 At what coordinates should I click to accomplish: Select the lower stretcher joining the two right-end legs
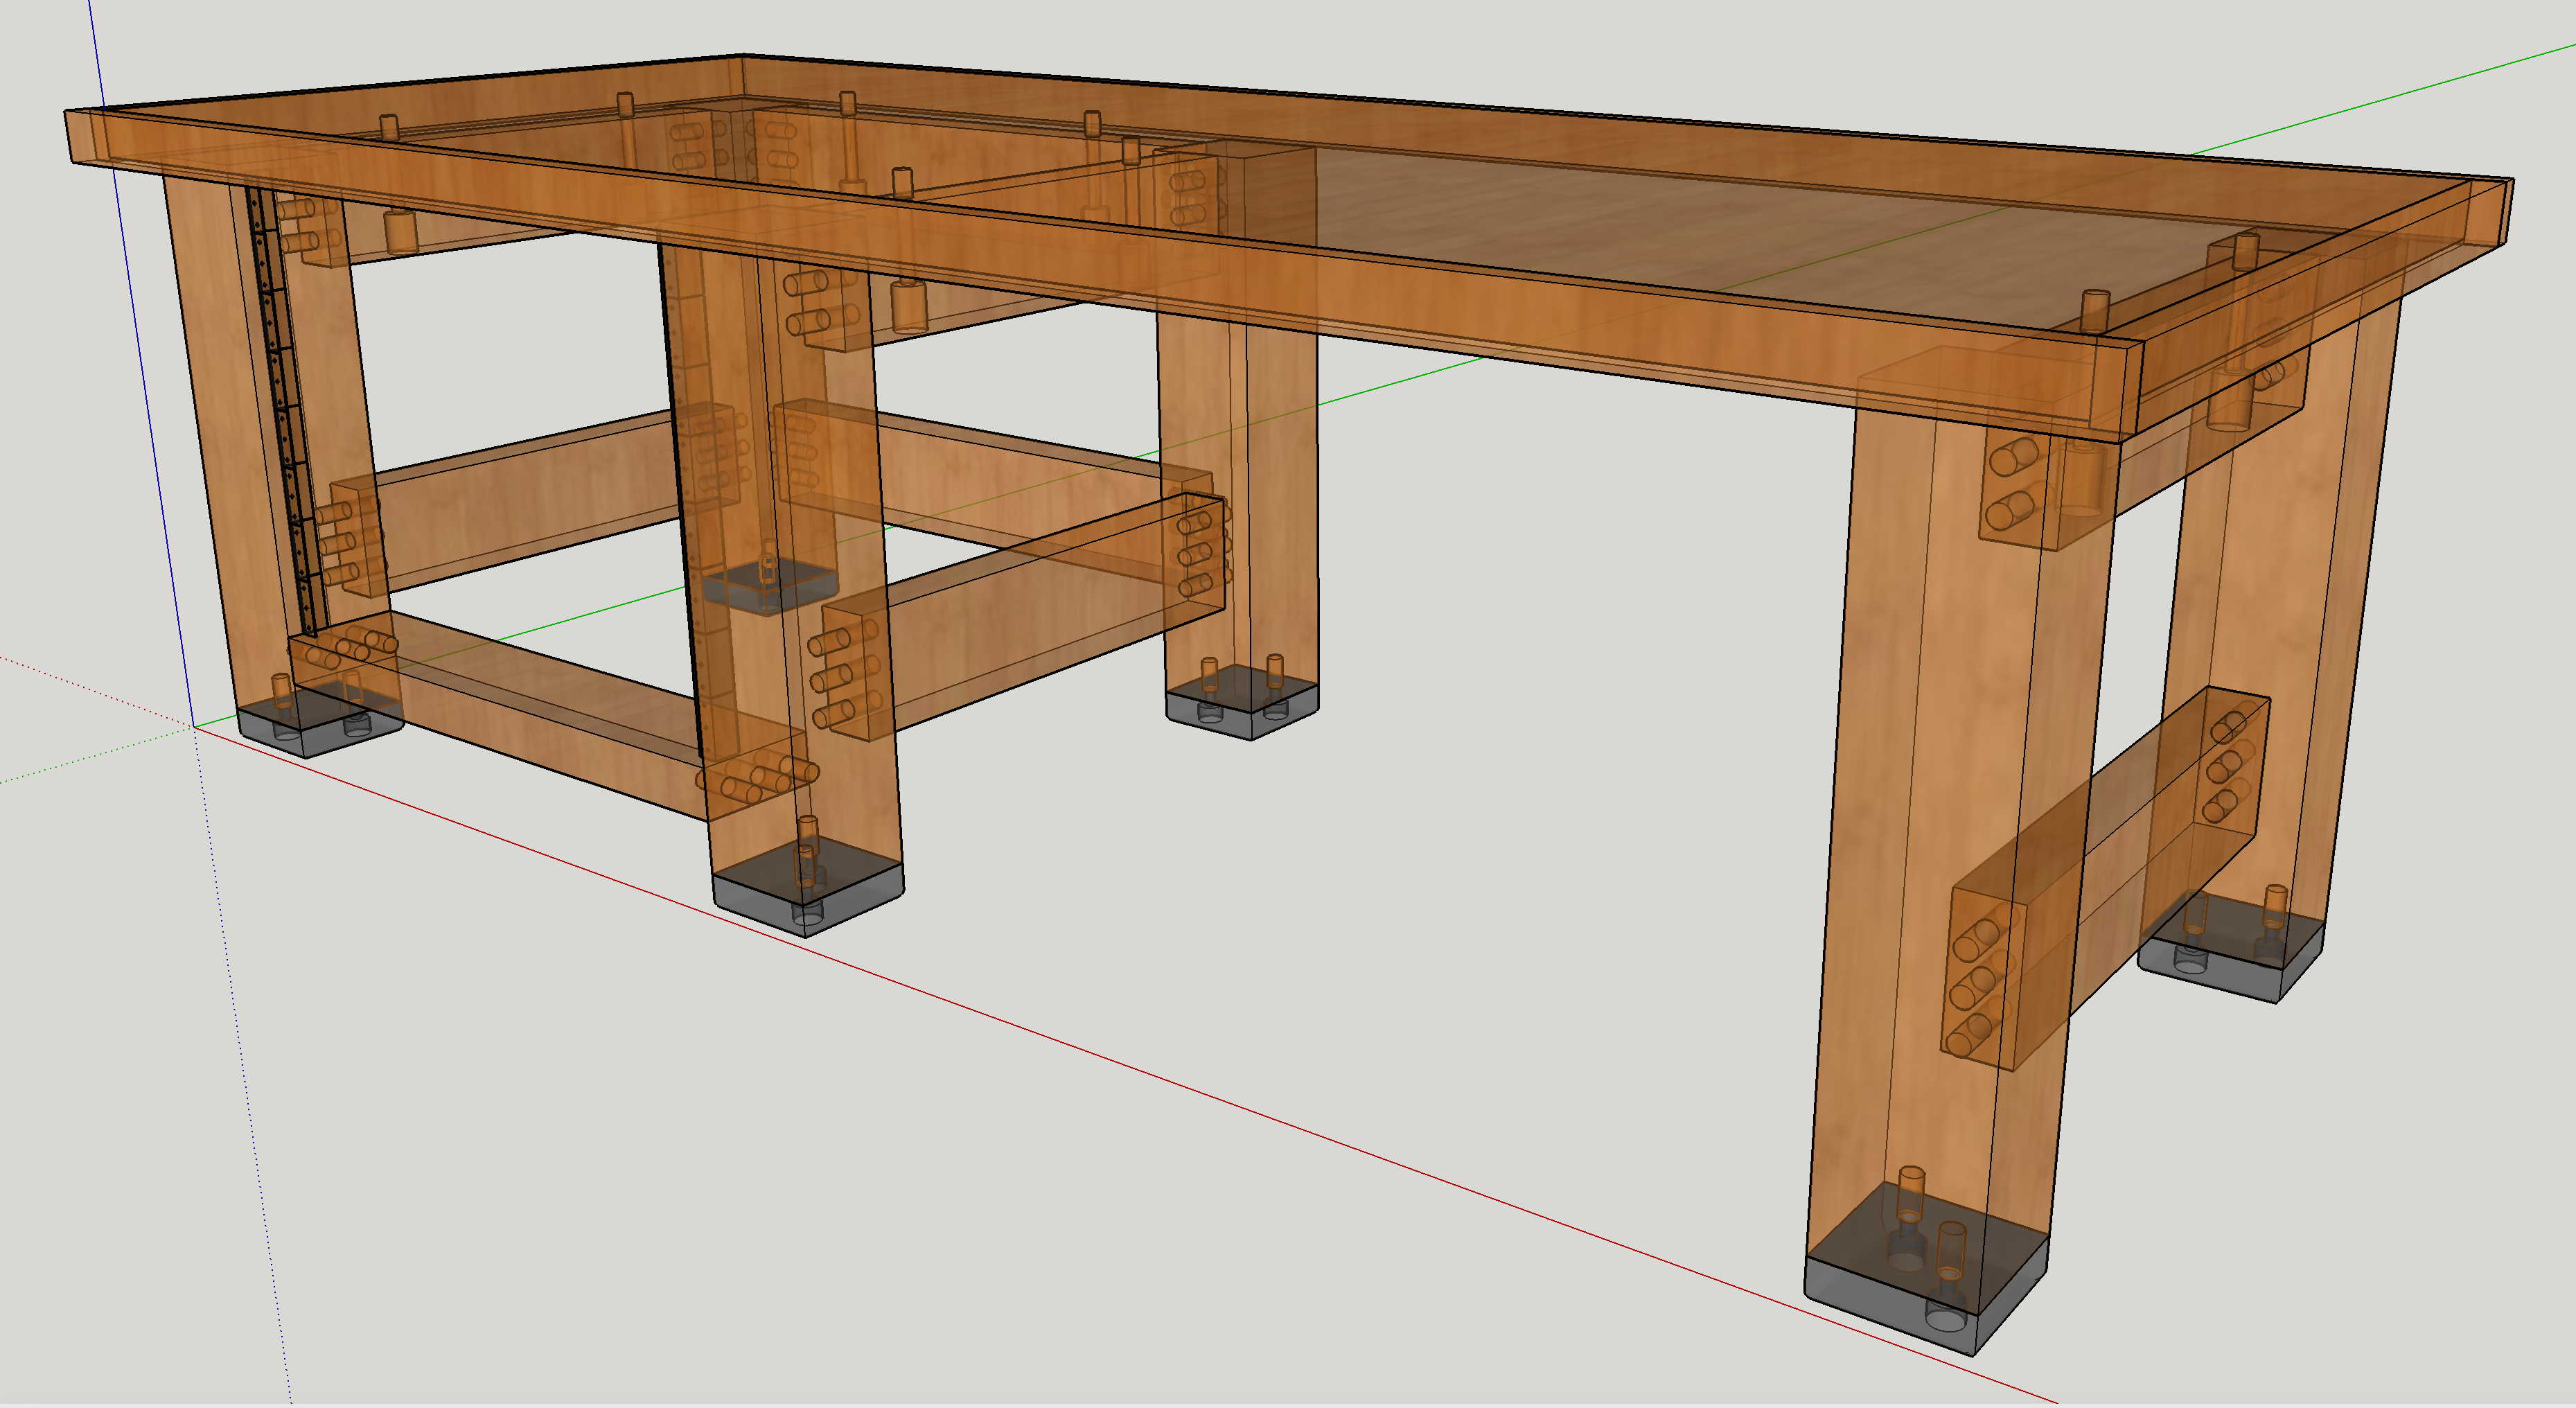pos(2105,880)
